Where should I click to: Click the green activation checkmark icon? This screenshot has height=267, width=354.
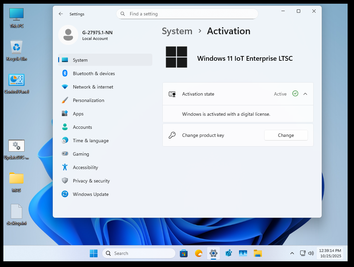coord(295,94)
